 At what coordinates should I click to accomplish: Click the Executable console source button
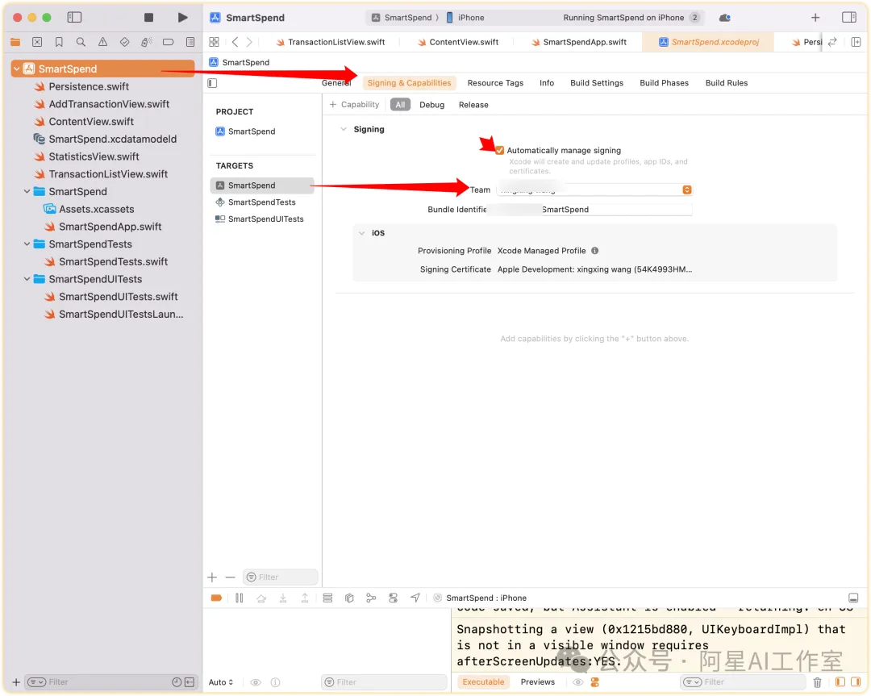point(483,682)
